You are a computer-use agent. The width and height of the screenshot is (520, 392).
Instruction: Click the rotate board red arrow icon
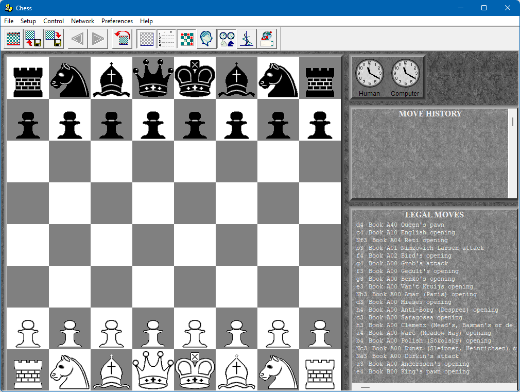pyautogui.click(x=122, y=39)
